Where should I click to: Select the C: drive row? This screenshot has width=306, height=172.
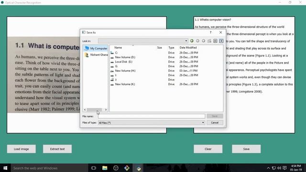click(154, 53)
